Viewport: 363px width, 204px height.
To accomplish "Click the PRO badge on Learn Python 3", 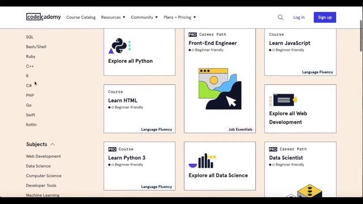I will 112,149.
